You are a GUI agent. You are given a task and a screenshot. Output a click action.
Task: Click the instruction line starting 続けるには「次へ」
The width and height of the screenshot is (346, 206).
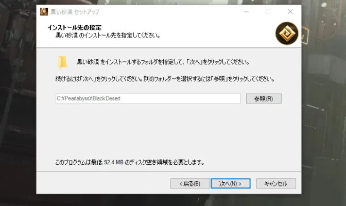click(x=165, y=79)
